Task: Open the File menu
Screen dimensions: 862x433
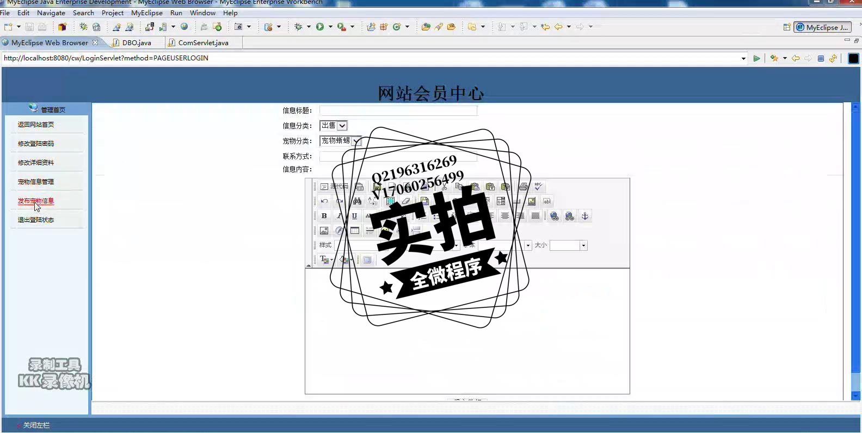Action: click(x=5, y=13)
